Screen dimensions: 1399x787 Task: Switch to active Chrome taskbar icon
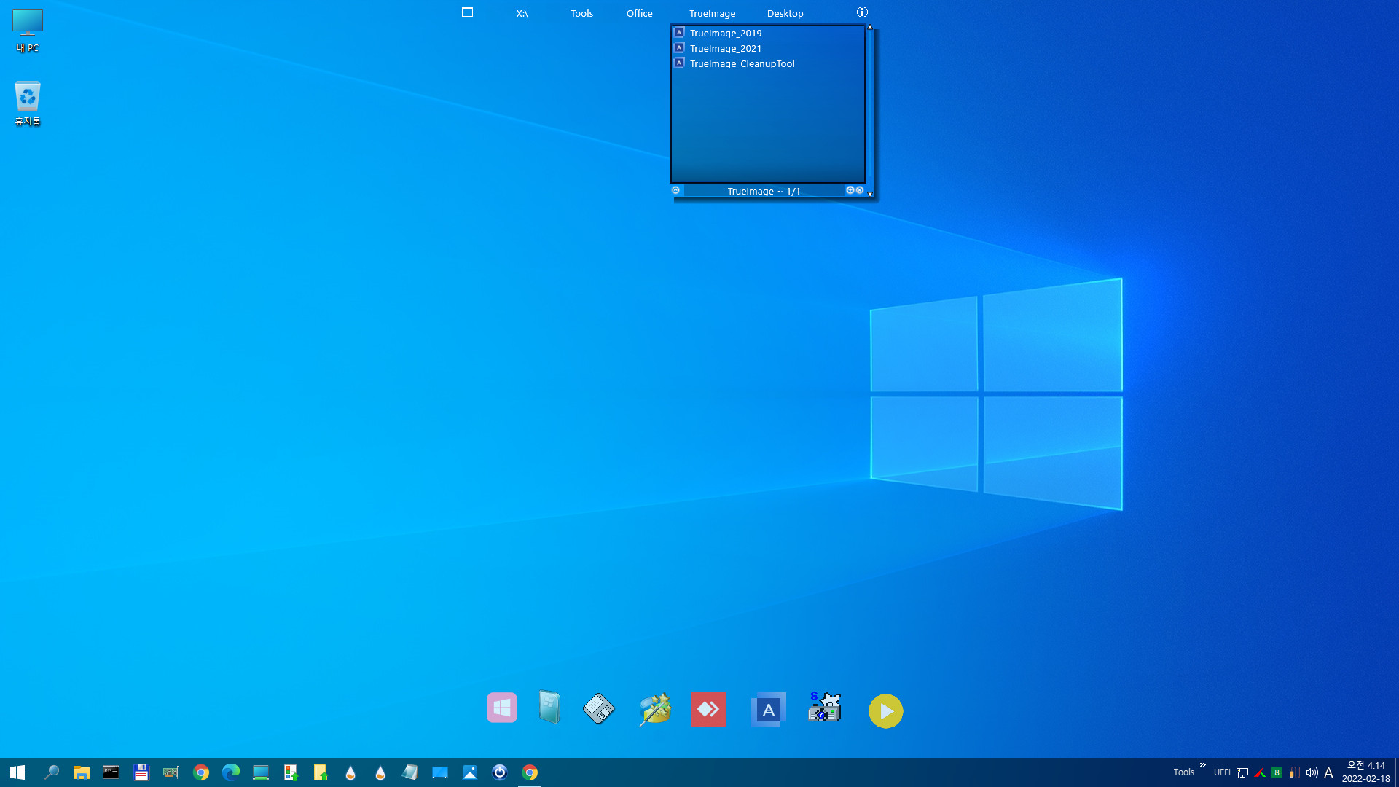[530, 772]
